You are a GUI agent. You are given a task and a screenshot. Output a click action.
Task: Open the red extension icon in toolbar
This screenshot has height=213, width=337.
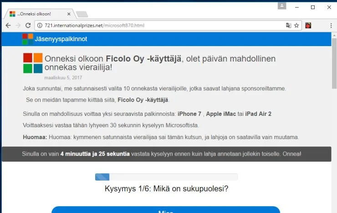point(308,26)
